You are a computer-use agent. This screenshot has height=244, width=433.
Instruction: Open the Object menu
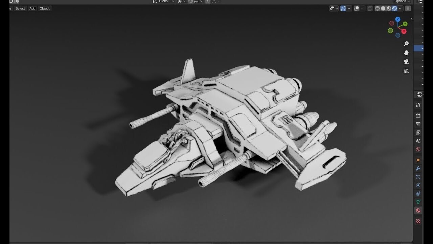point(44,8)
